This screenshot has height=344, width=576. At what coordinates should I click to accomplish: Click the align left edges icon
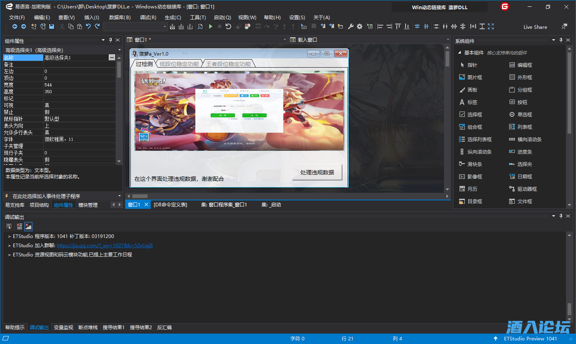coord(380,26)
